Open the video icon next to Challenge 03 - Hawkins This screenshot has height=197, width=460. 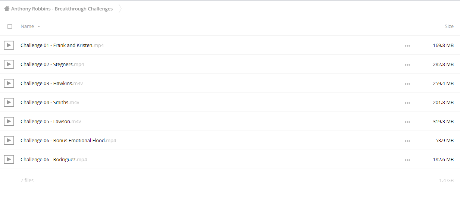[x=9, y=83]
